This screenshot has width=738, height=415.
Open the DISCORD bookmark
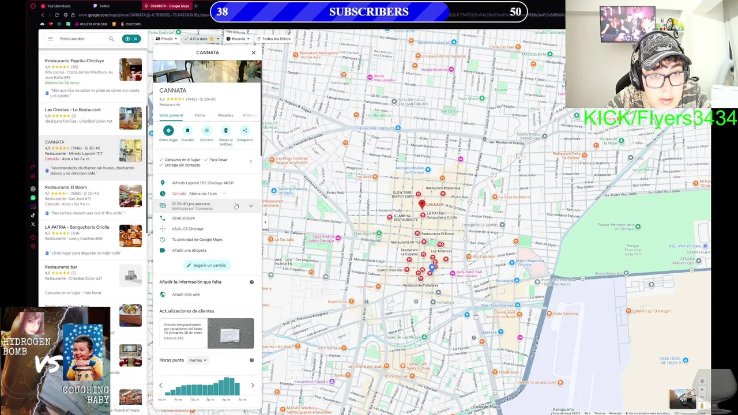click(129, 24)
